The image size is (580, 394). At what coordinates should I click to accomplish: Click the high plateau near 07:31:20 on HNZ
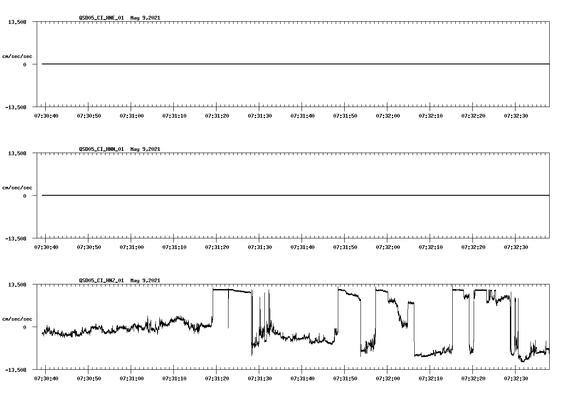point(222,290)
